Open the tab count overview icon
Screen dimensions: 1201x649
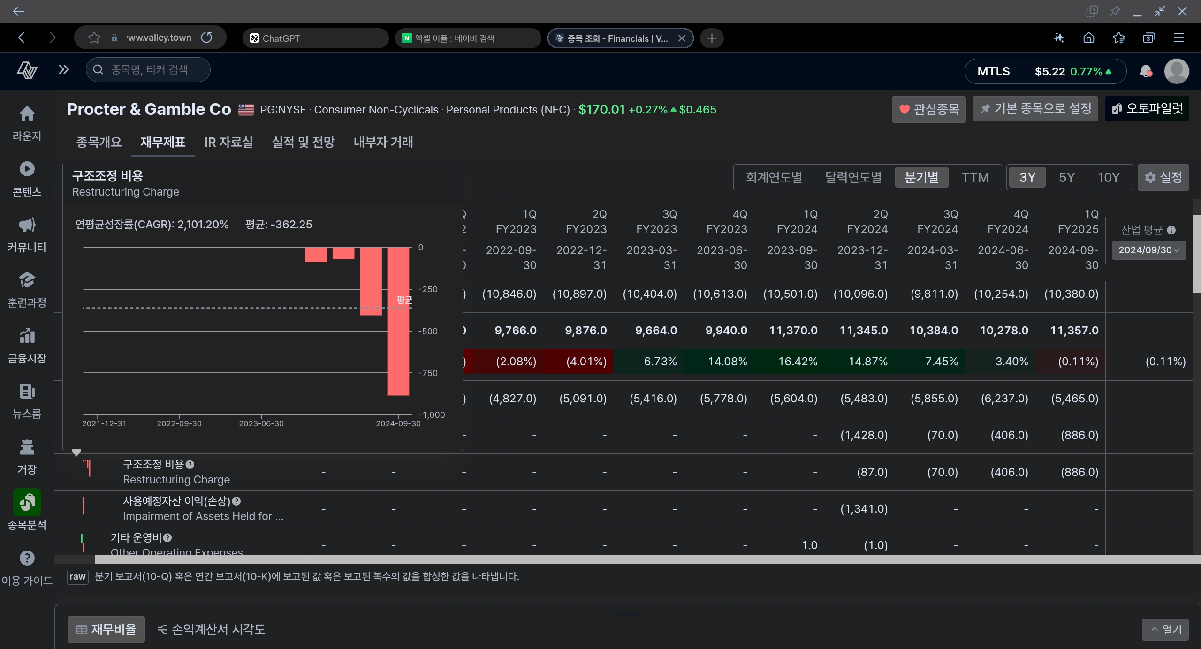[x=1149, y=38]
